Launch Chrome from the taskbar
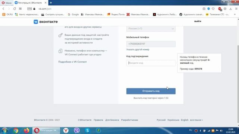Viewport: 239px width, 134px height. tap(16, 131)
